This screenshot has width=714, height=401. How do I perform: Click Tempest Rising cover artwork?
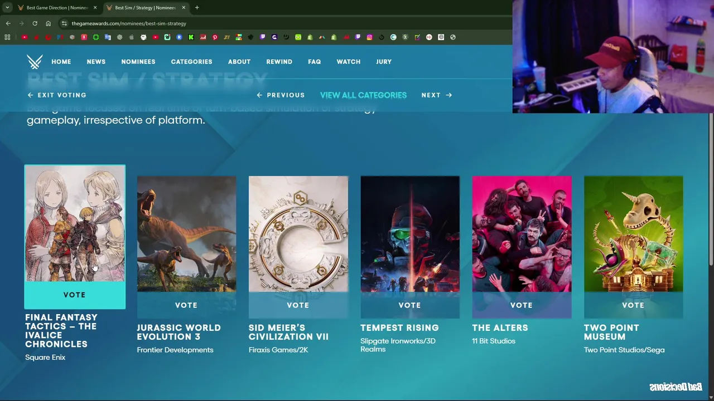pos(410,234)
